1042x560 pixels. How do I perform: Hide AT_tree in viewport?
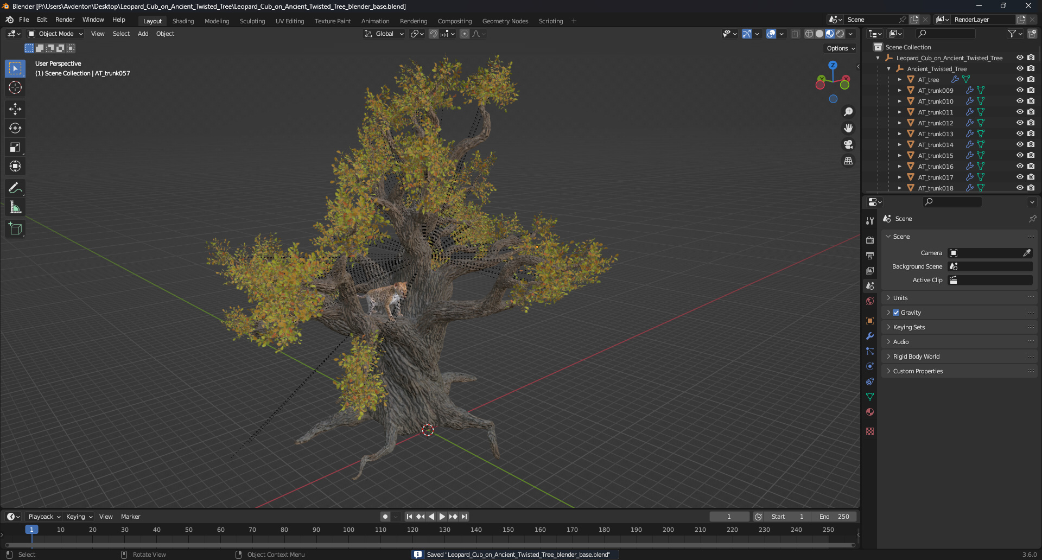pos(1020,79)
